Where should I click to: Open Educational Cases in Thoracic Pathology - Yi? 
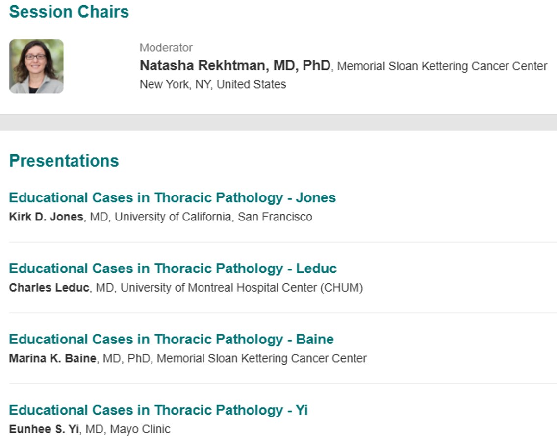click(x=158, y=410)
